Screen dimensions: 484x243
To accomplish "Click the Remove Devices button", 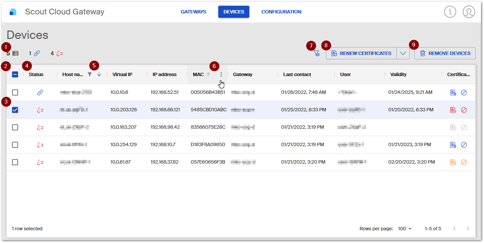I will [x=445, y=53].
